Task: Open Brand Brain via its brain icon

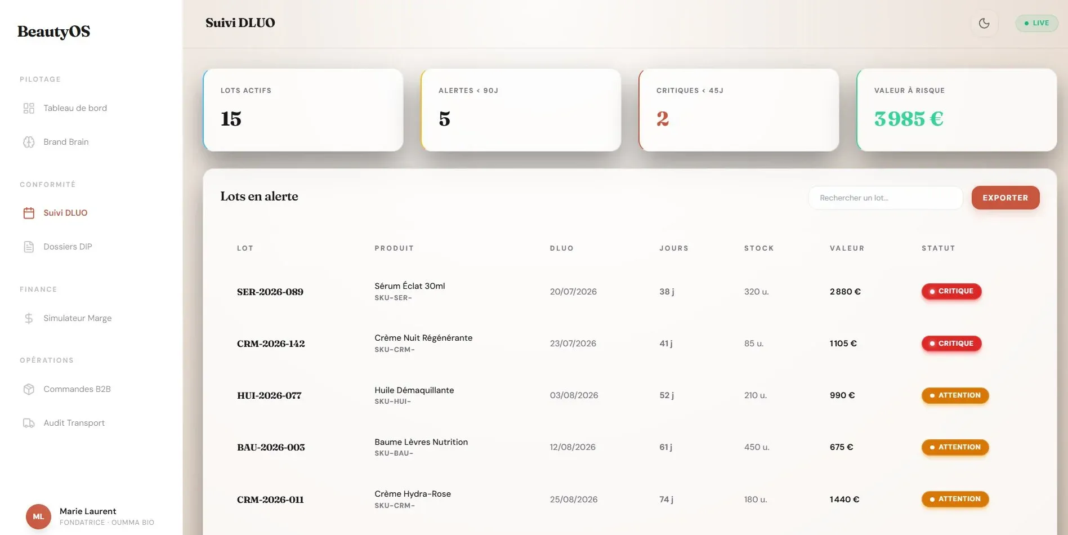Action: [x=29, y=142]
